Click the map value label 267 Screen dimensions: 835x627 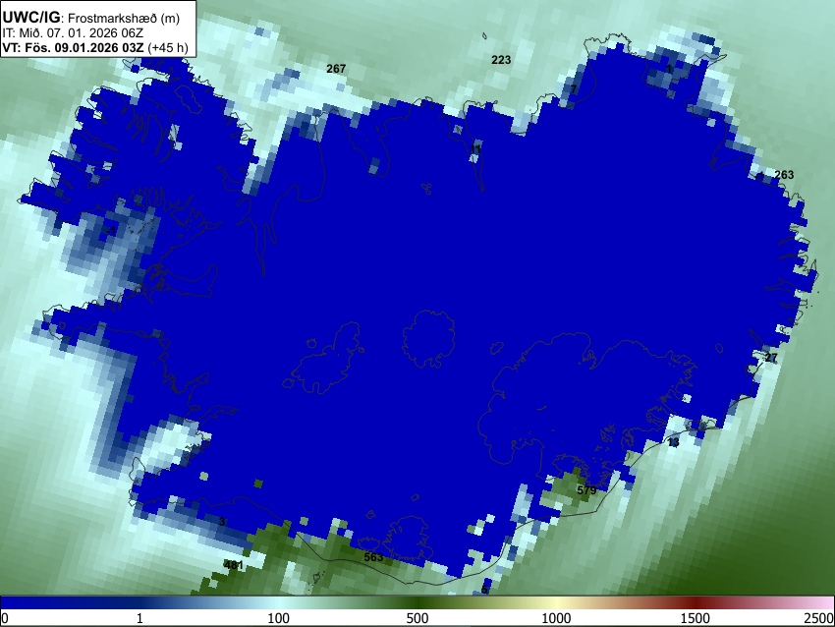(x=336, y=69)
